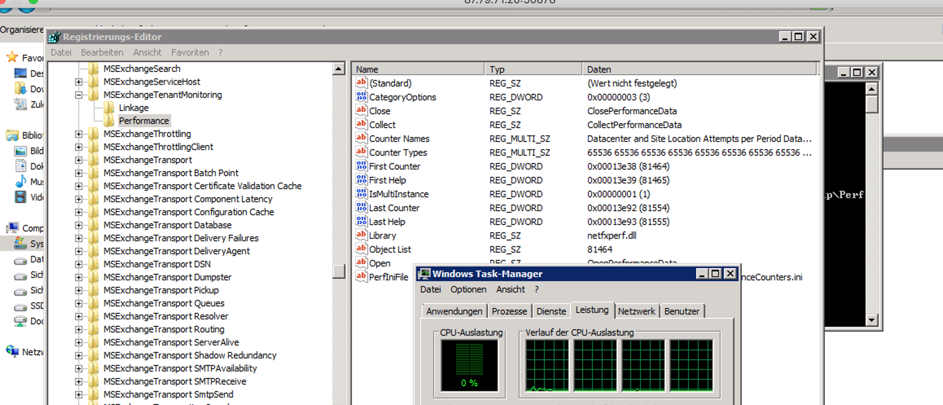This screenshot has width=943, height=405.
Task: Expand the MSExchangeThrottlingClient key
Action: [79, 147]
